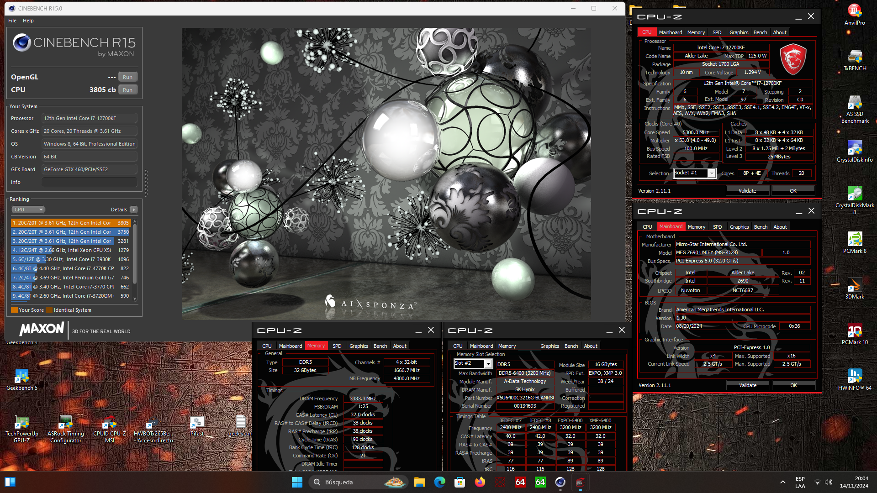This screenshot has height=493, width=877.
Task: Open Cinebench File menu
Action: pyautogui.click(x=12, y=21)
